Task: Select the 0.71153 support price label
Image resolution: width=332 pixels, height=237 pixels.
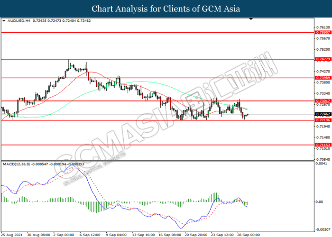Action: (x=323, y=145)
